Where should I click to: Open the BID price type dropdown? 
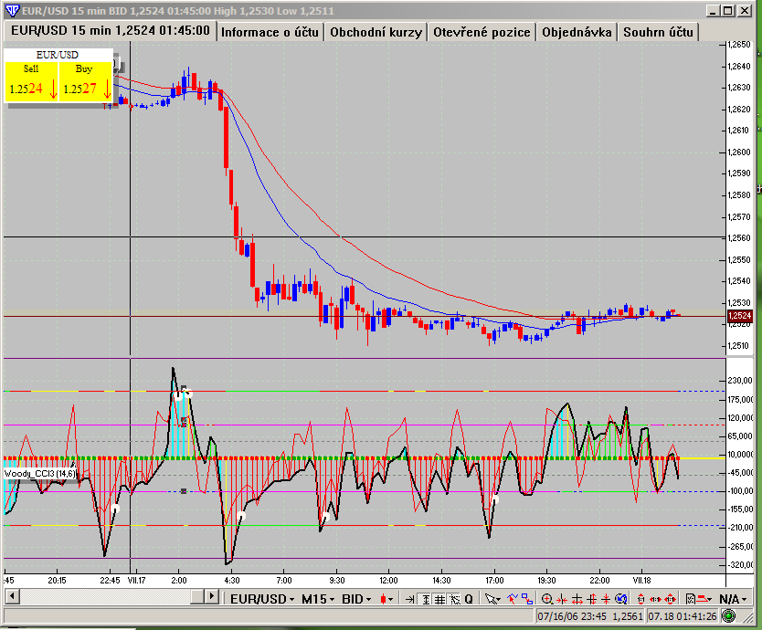357,599
